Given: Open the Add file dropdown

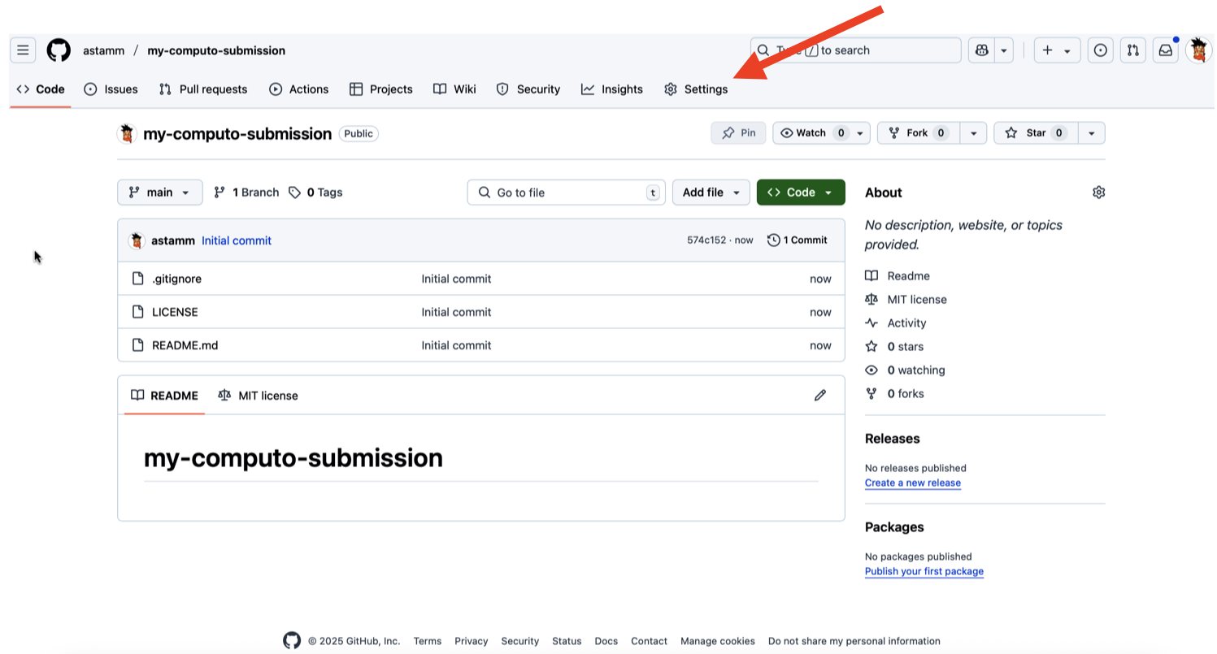Looking at the screenshot, I should click(x=711, y=193).
